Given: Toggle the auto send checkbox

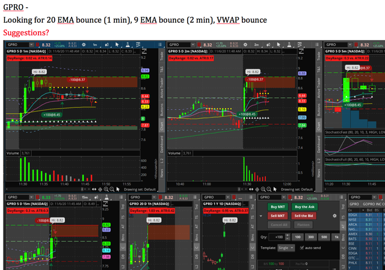Looking at the screenshot, I should coord(302,248).
